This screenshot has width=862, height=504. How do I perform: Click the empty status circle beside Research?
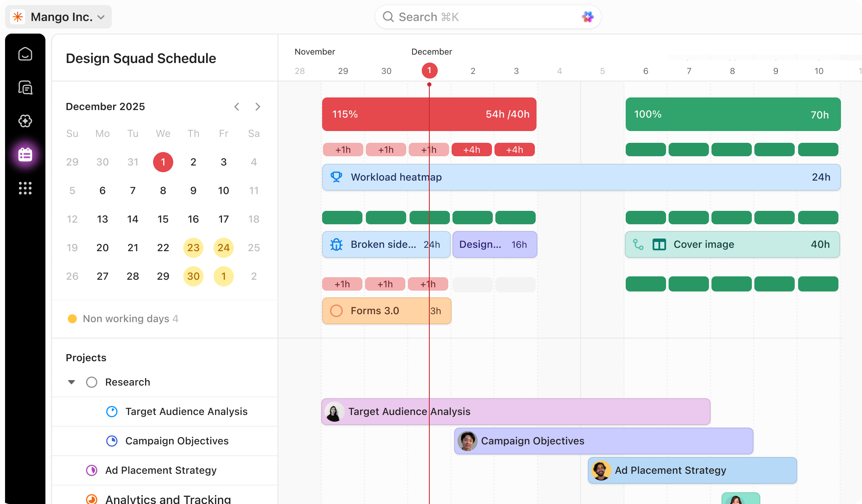tap(91, 382)
